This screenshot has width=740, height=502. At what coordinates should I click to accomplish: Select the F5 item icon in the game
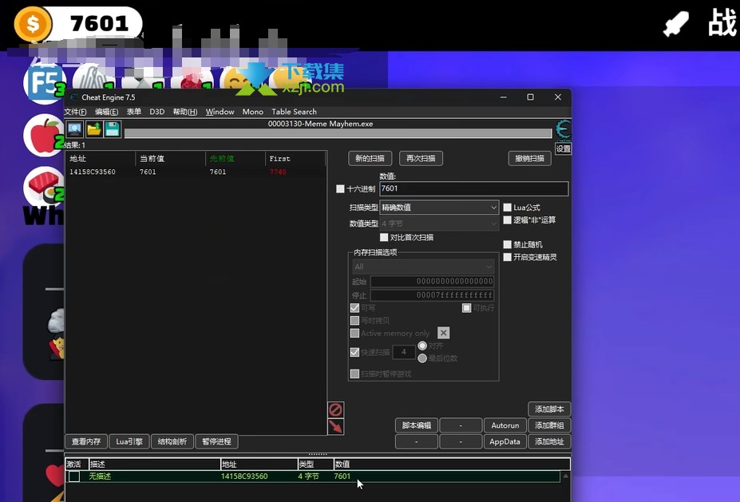pos(45,83)
